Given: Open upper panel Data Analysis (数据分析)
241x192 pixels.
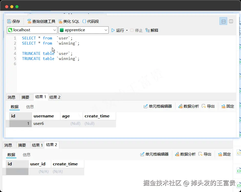Looking at the screenshot, I should point(188,106).
